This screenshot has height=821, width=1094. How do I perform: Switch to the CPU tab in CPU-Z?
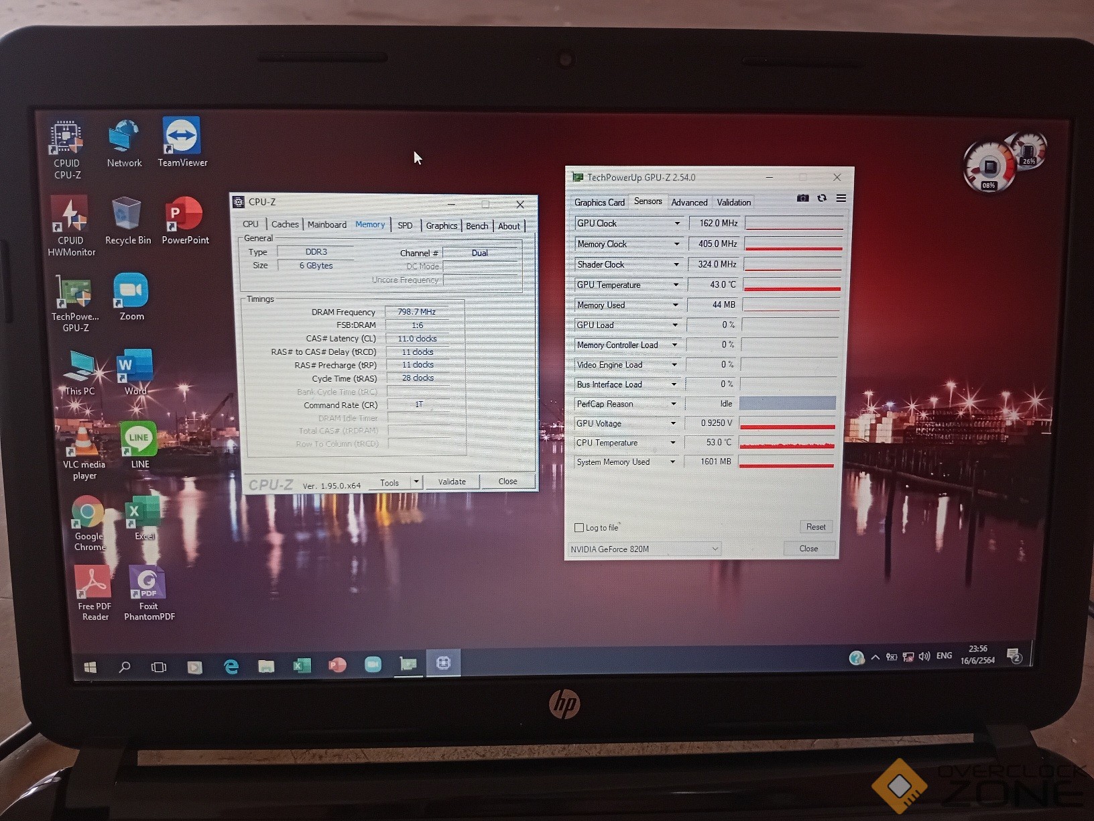point(251,224)
